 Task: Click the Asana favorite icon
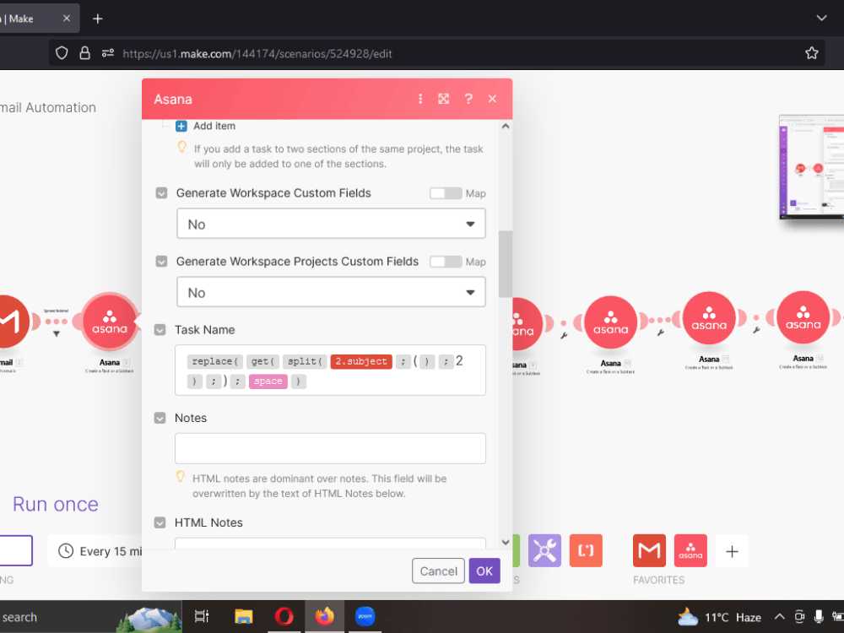(x=690, y=550)
